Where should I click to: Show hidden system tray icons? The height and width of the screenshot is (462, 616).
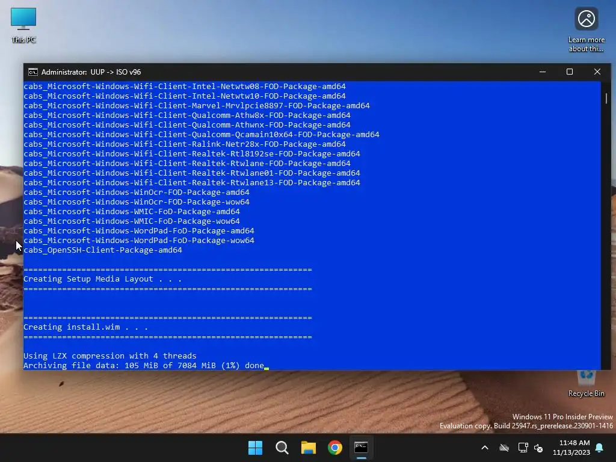coord(485,448)
